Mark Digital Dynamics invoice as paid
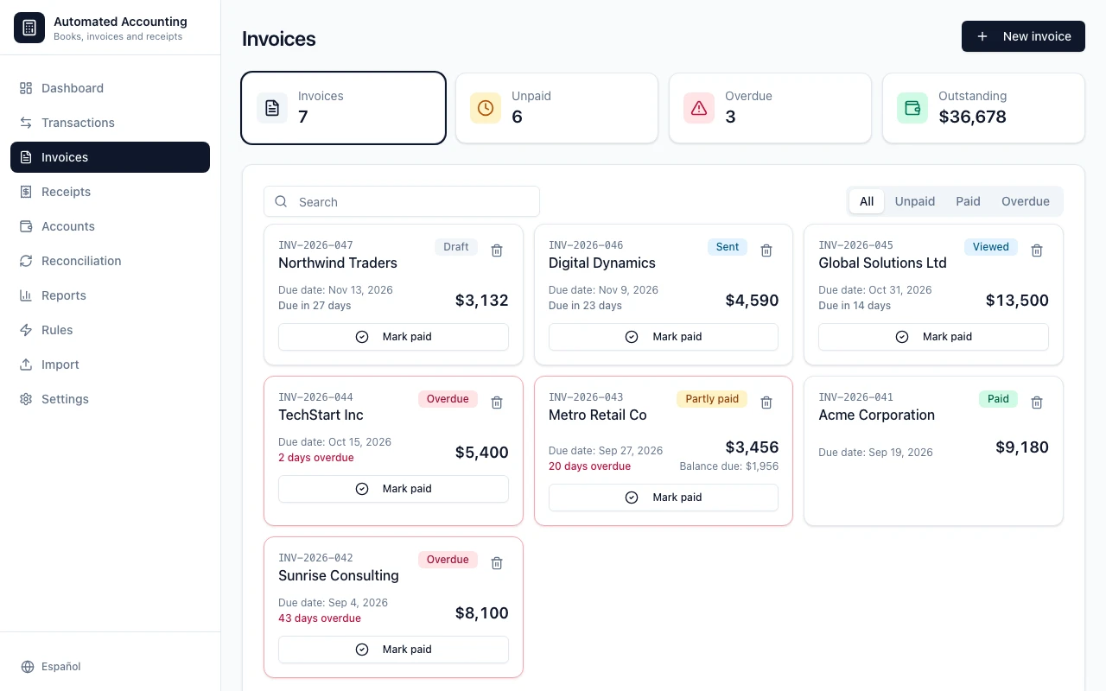Image resolution: width=1106 pixels, height=691 pixels. click(664, 337)
